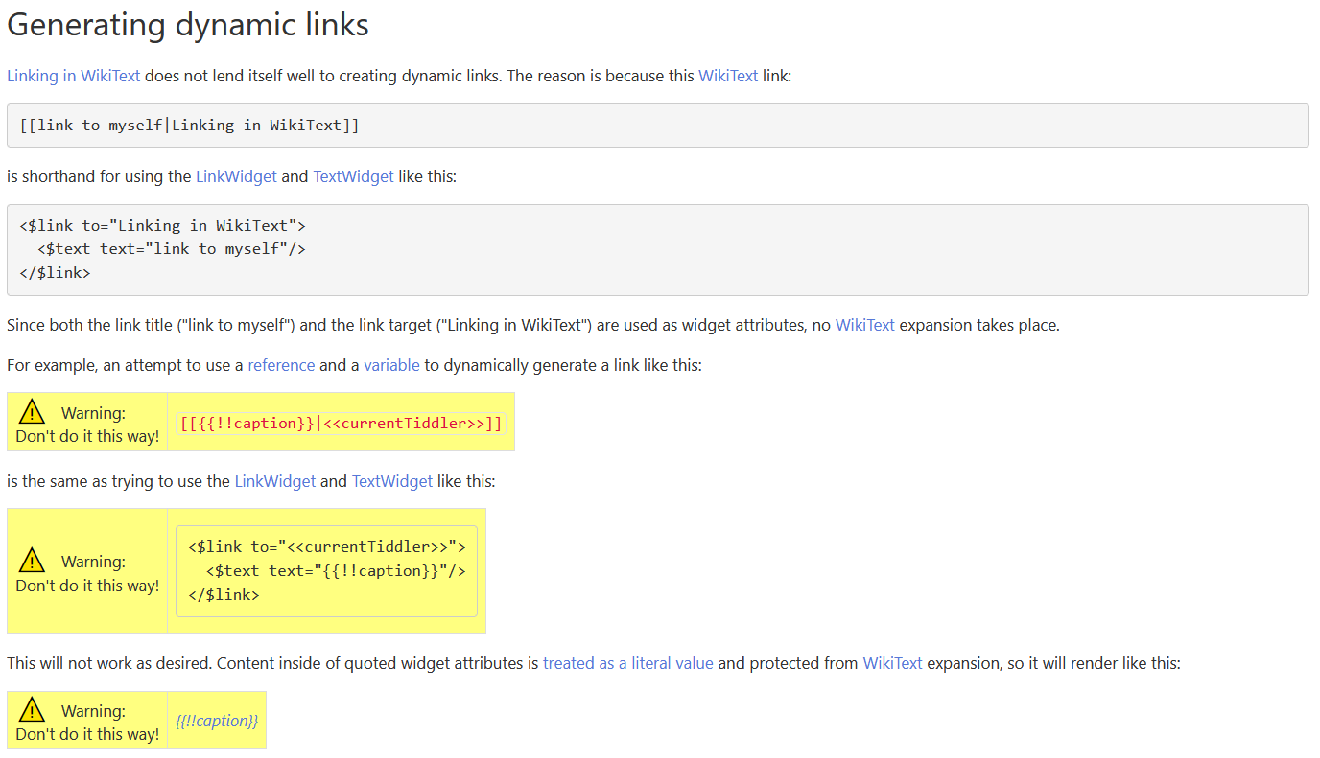
Task: Open TextWidget link in 'is the same as' sentence
Action: [x=392, y=481]
